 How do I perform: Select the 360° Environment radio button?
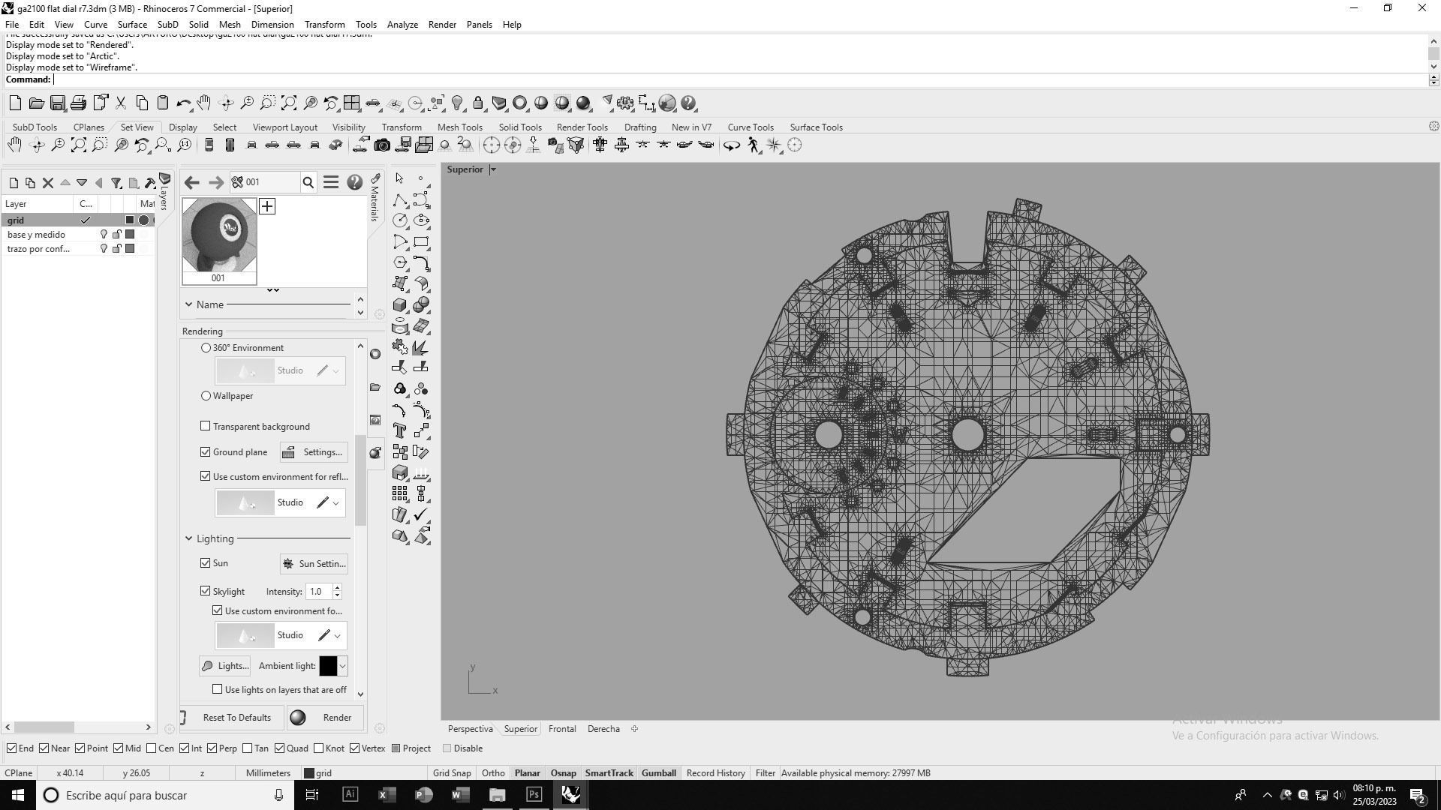click(x=206, y=348)
